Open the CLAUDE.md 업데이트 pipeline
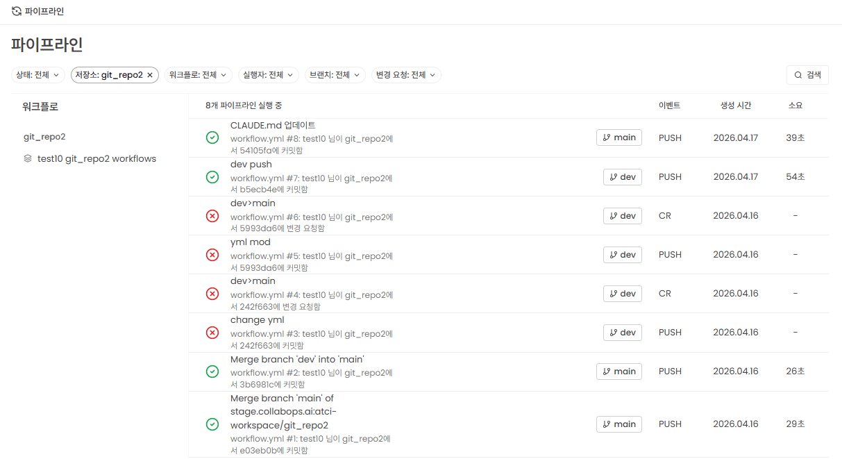 pyautogui.click(x=273, y=126)
